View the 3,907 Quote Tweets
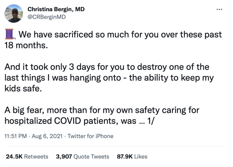The width and height of the screenshot is (233, 167). click(82, 157)
